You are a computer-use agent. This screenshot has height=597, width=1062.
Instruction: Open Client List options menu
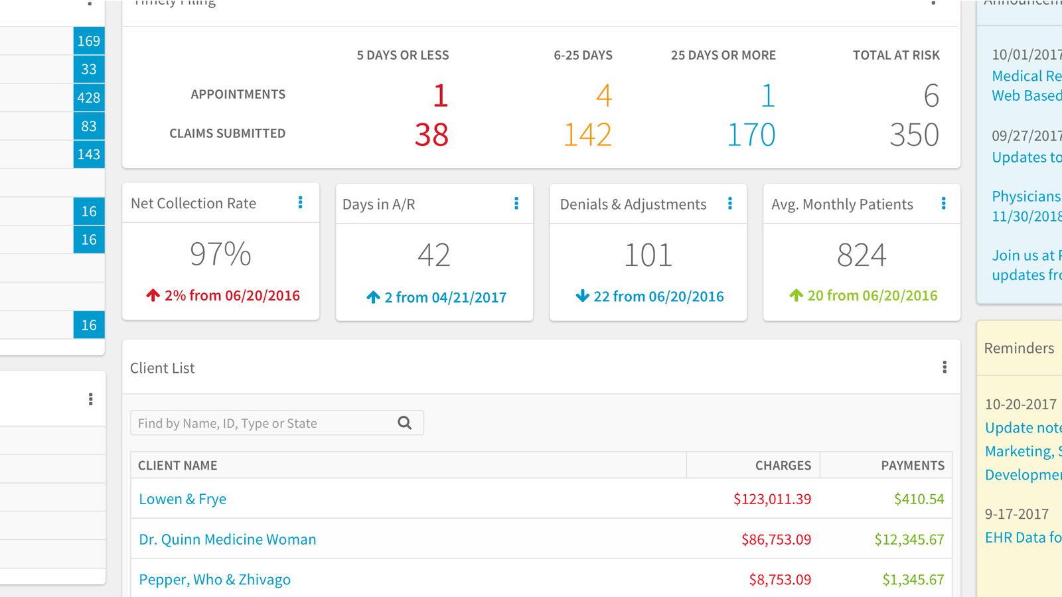click(x=945, y=367)
